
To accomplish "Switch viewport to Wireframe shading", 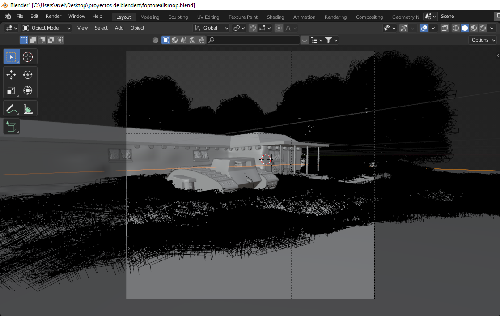I will (456, 28).
